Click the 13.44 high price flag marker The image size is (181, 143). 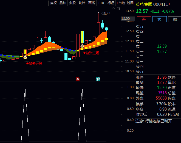click(x=104, y=13)
